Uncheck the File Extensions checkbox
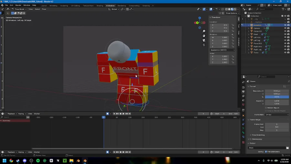This screenshot has height=164, width=291. click(x=266, y=152)
